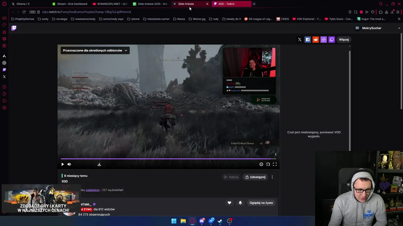This screenshot has height=226, width=403.
Task: Open Windows Start menu
Action: 174,221
